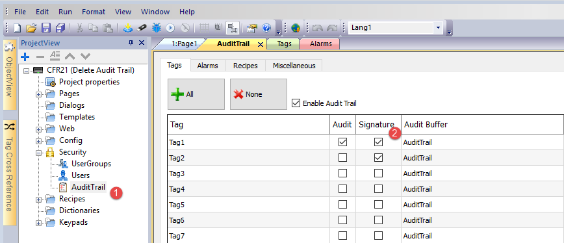The width and height of the screenshot is (564, 243).
Task: Open the Format menu
Action: 93,12
